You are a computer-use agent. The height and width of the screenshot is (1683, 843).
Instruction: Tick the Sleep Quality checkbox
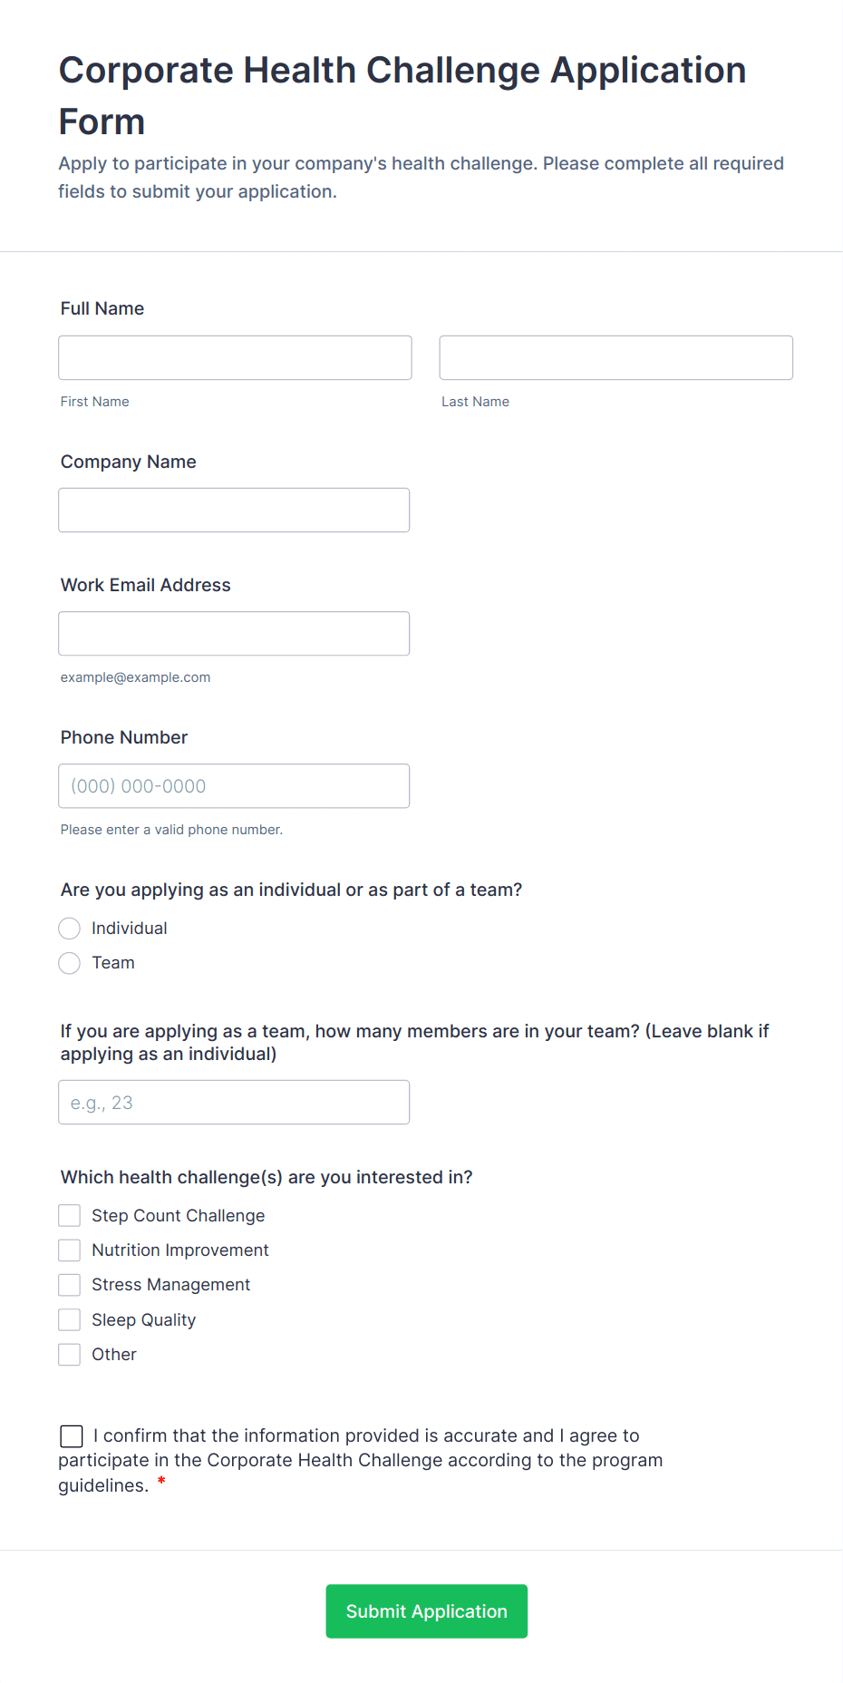pyautogui.click(x=70, y=1319)
